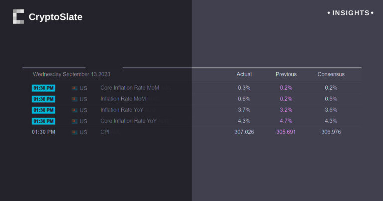
Task: Click the CryptoSlate logo icon
Action: [x=18, y=17]
